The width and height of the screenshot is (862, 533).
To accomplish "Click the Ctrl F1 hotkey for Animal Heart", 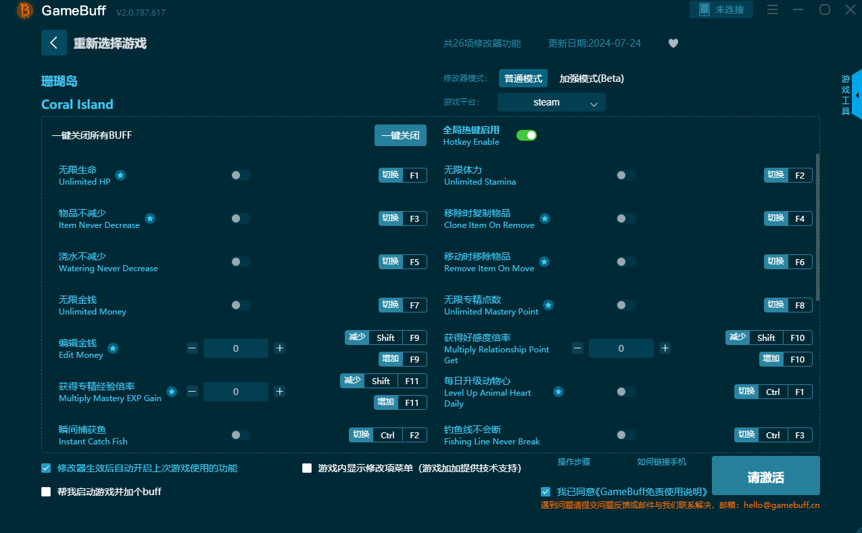I will pyautogui.click(x=773, y=392).
